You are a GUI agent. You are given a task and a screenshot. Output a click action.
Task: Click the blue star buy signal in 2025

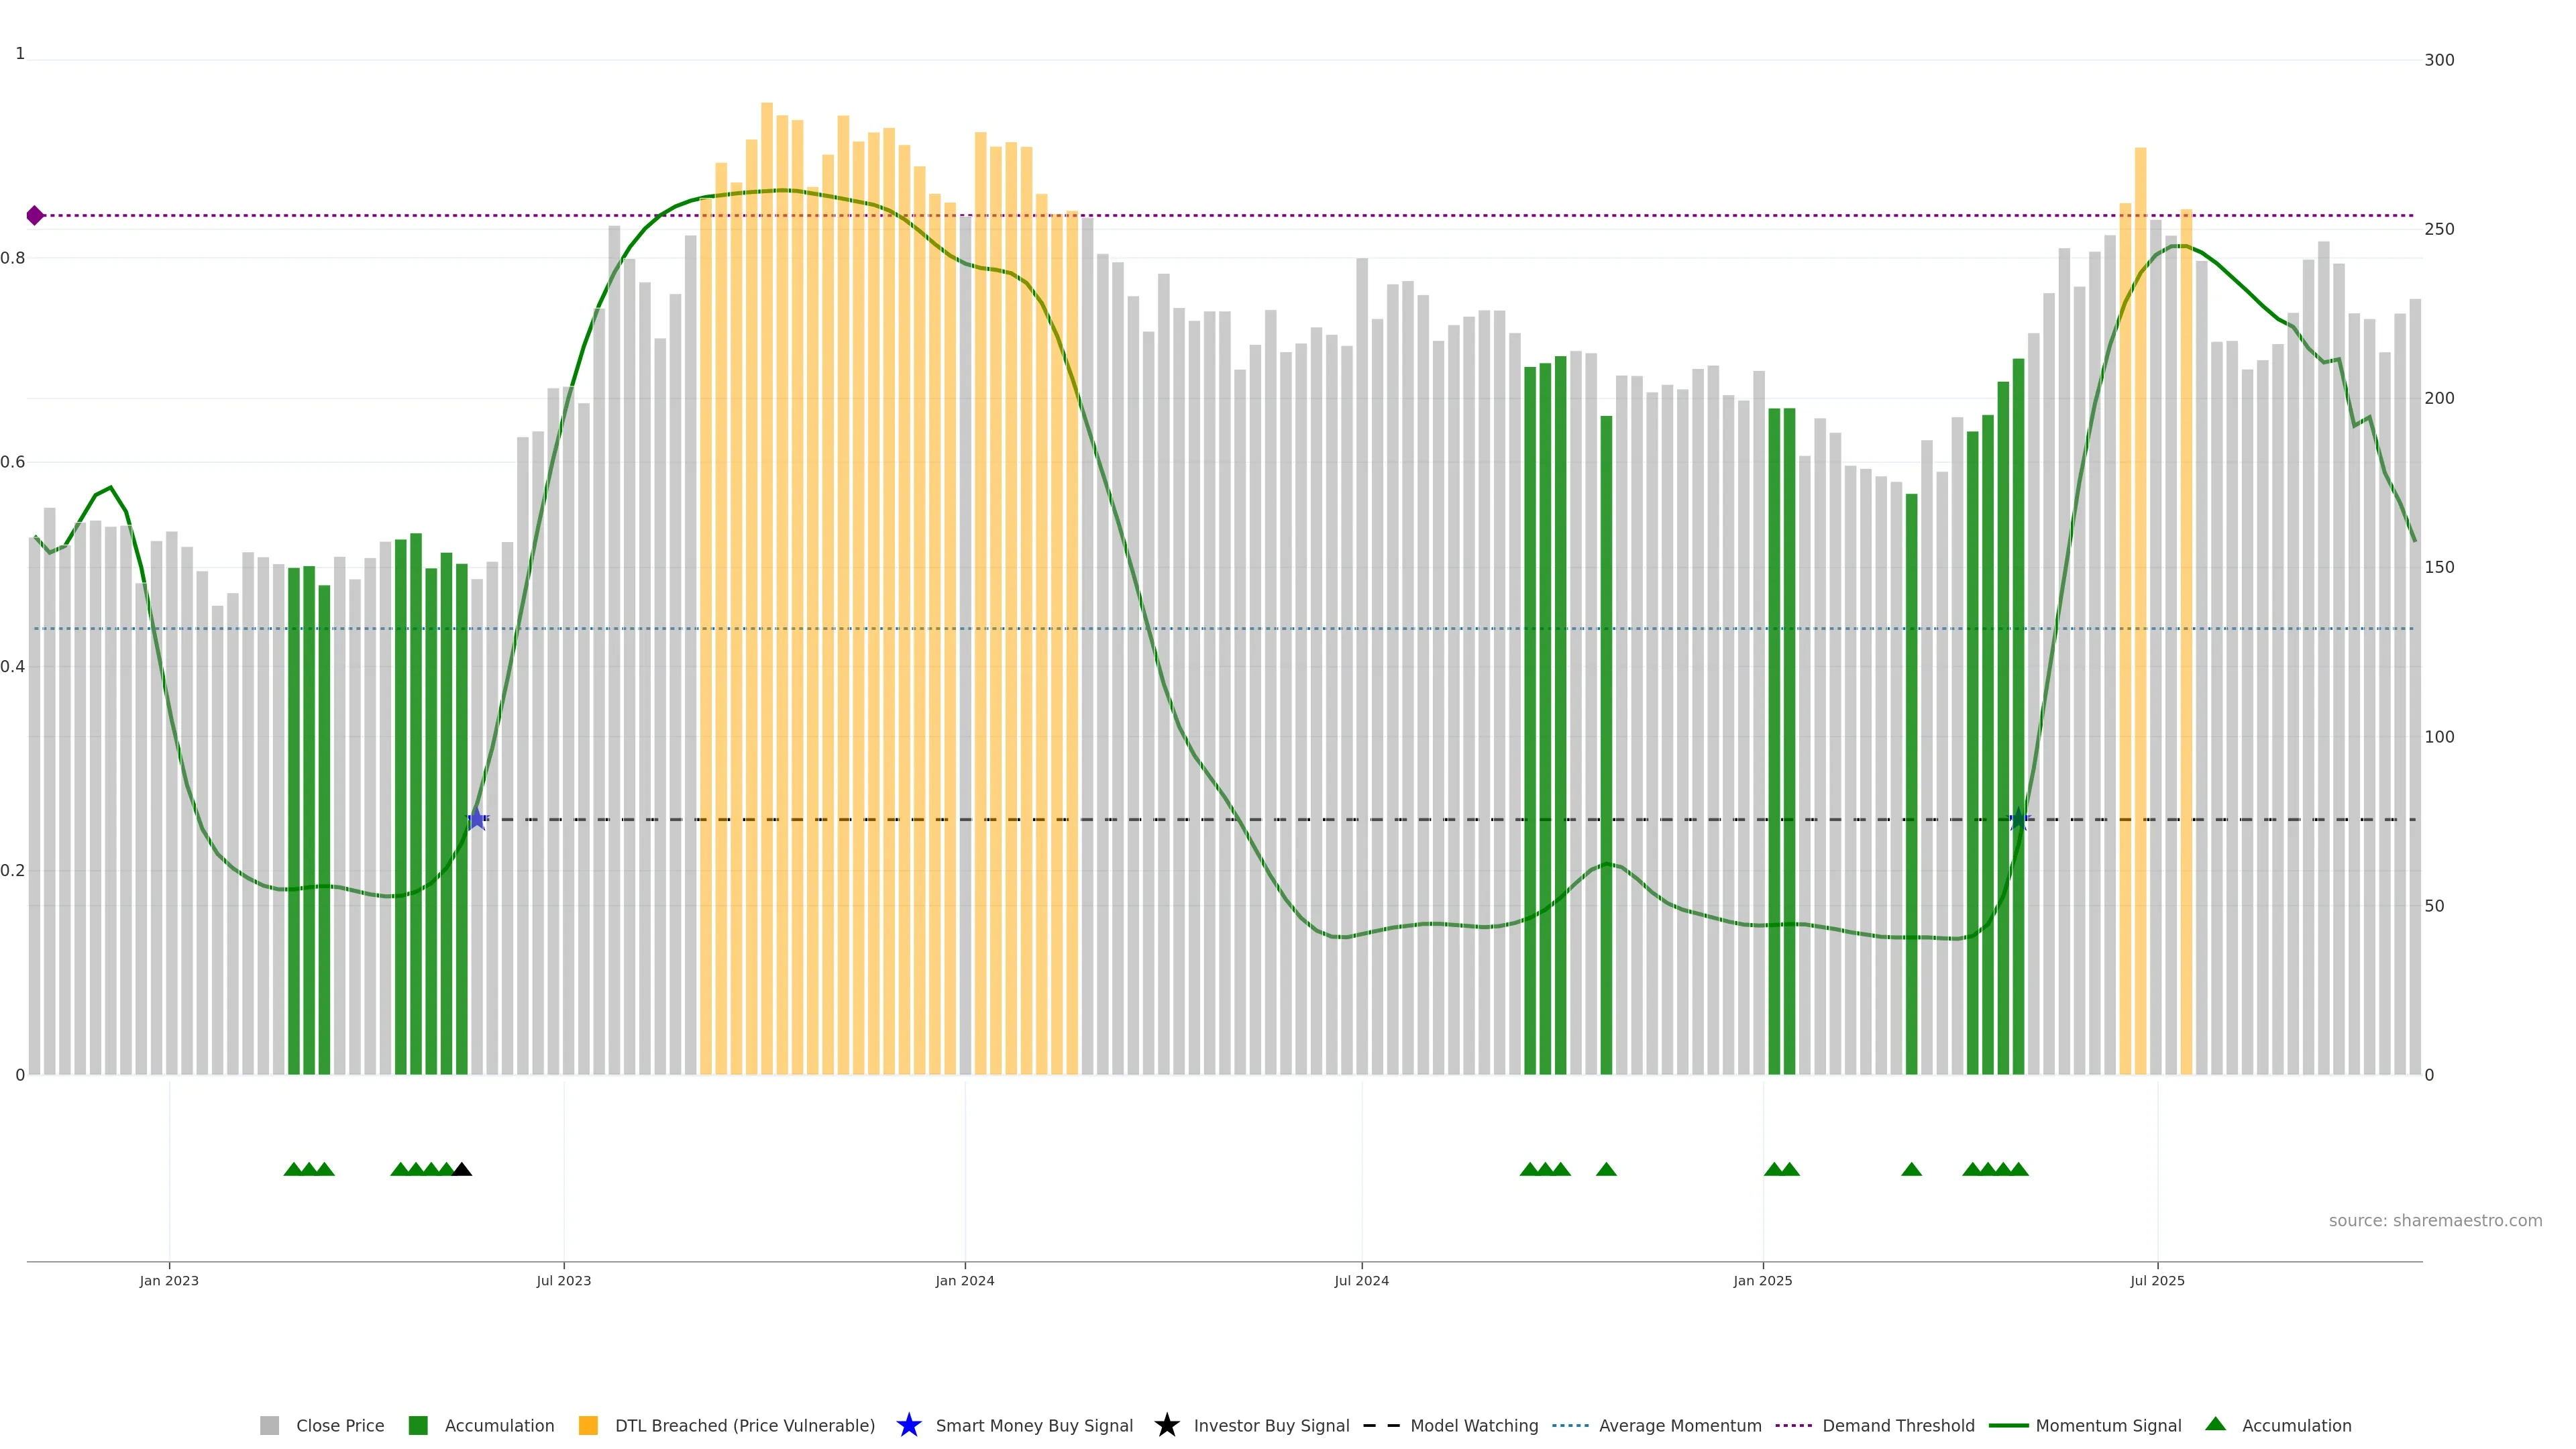point(2018,819)
